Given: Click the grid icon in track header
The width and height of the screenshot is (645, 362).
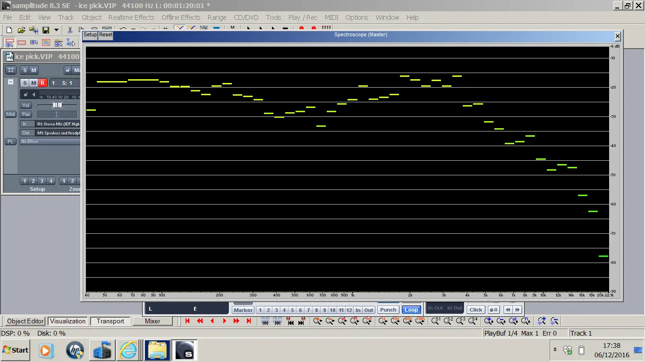Looking at the screenshot, I should (x=10, y=70).
